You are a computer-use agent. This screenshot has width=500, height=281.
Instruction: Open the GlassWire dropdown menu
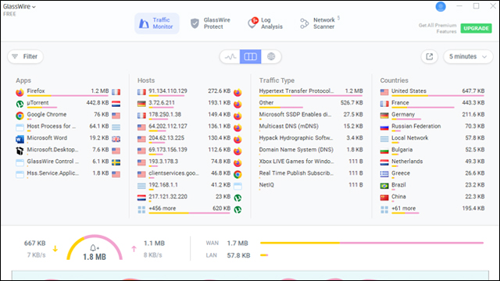click(x=19, y=6)
